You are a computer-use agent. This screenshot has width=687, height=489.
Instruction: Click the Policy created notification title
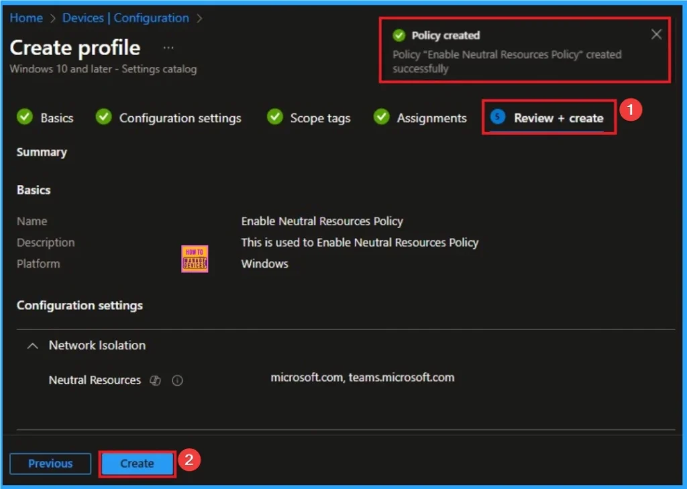point(445,36)
